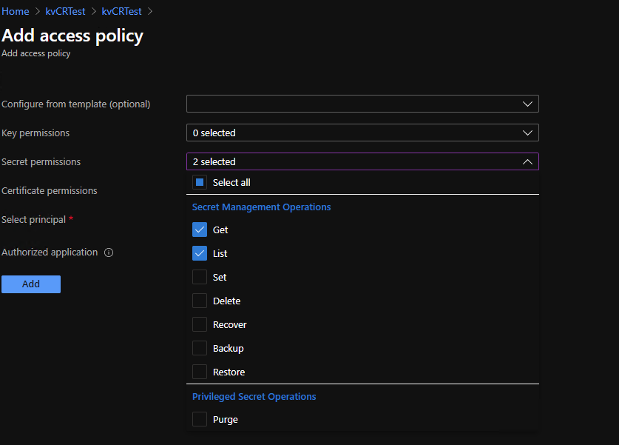Click the Select principal label

click(34, 220)
